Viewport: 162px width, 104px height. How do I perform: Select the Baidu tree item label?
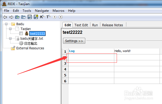point(20,24)
